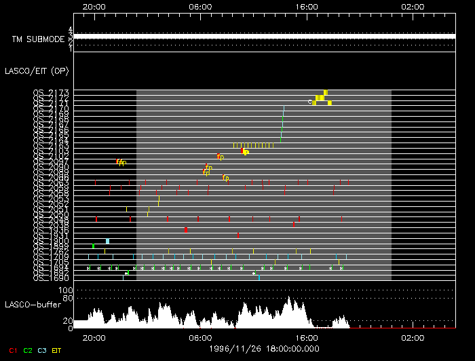Click the 16:00 label on the top time axis
The width and height of the screenshot is (475, 361).
(307, 6)
